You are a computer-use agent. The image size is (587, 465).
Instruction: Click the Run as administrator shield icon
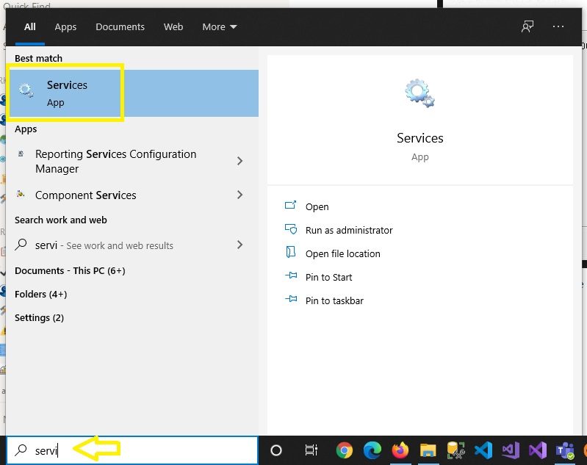[290, 228]
